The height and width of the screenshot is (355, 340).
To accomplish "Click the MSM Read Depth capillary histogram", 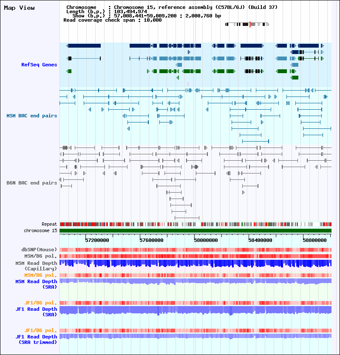I will tap(195, 264).
